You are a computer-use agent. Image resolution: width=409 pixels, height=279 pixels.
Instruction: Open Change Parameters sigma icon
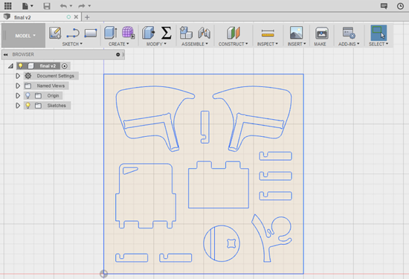click(x=166, y=33)
